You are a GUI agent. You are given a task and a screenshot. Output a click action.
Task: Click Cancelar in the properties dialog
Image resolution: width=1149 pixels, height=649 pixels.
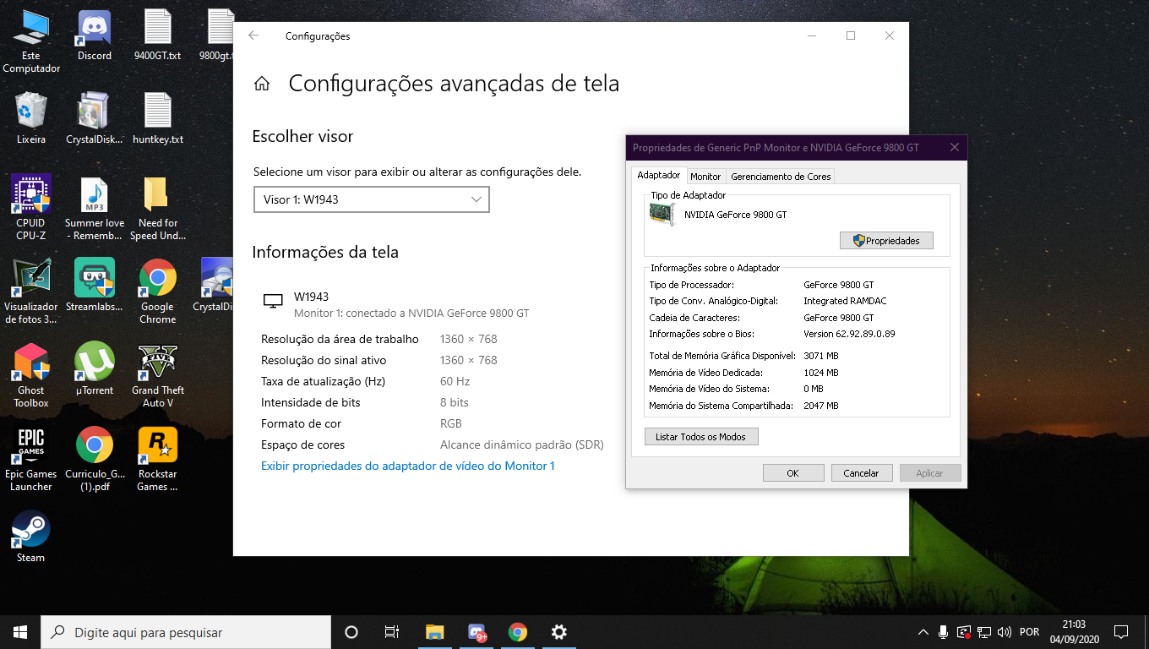click(x=862, y=473)
